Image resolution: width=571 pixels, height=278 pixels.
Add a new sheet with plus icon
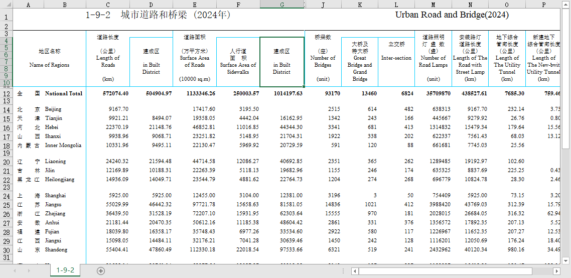point(101,270)
